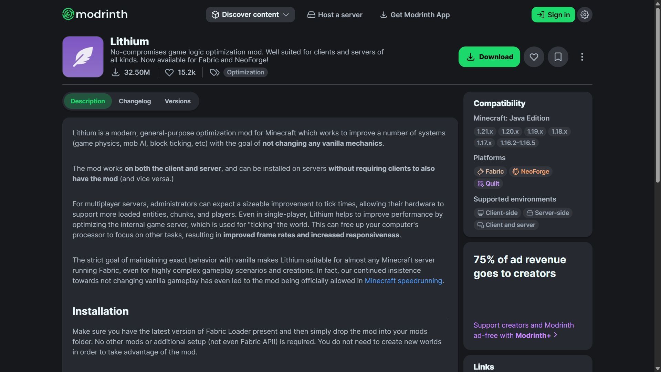This screenshot has height=372, width=661.
Task: Click the page's vertical scrollbar thumb
Action: [658, 93]
